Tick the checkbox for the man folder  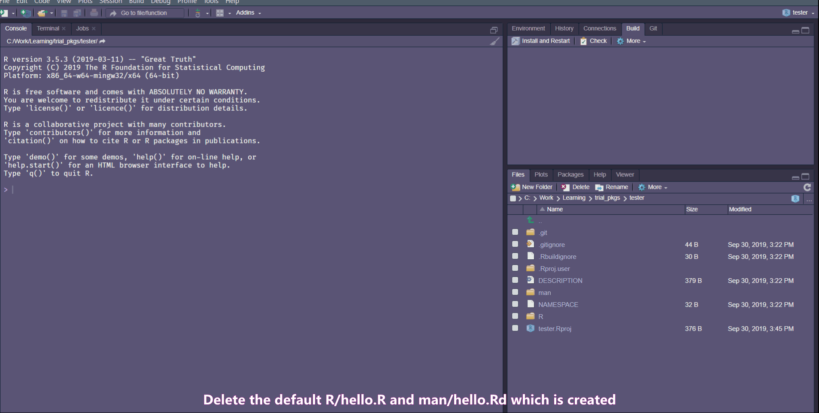pyautogui.click(x=515, y=292)
